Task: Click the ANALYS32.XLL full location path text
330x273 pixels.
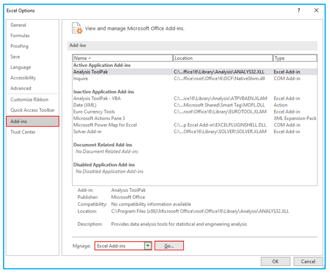Action: click(x=200, y=211)
